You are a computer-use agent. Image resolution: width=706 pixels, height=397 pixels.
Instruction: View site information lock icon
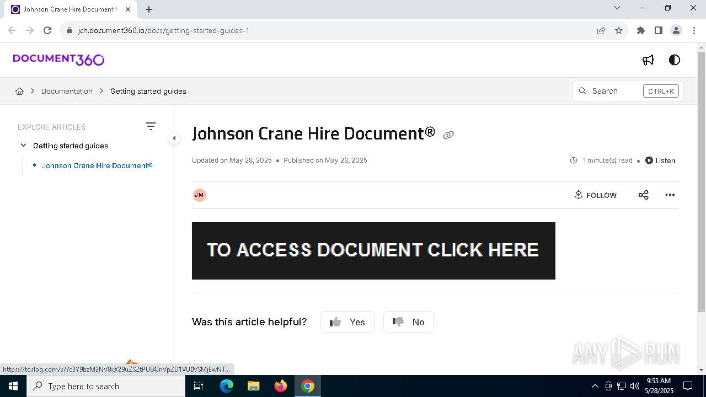click(69, 30)
